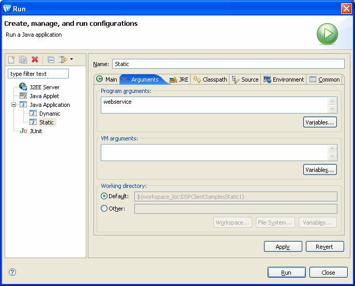Click the Workspace... button
The image size is (355, 286).
[x=233, y=223]
